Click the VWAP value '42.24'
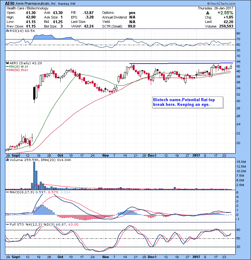 point(89,26)
